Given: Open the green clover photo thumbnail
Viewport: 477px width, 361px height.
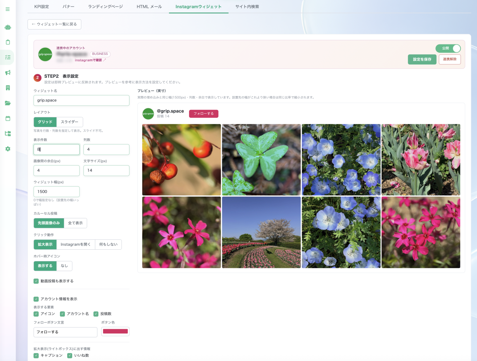Looking at the screenshot, I should [261, 160].
